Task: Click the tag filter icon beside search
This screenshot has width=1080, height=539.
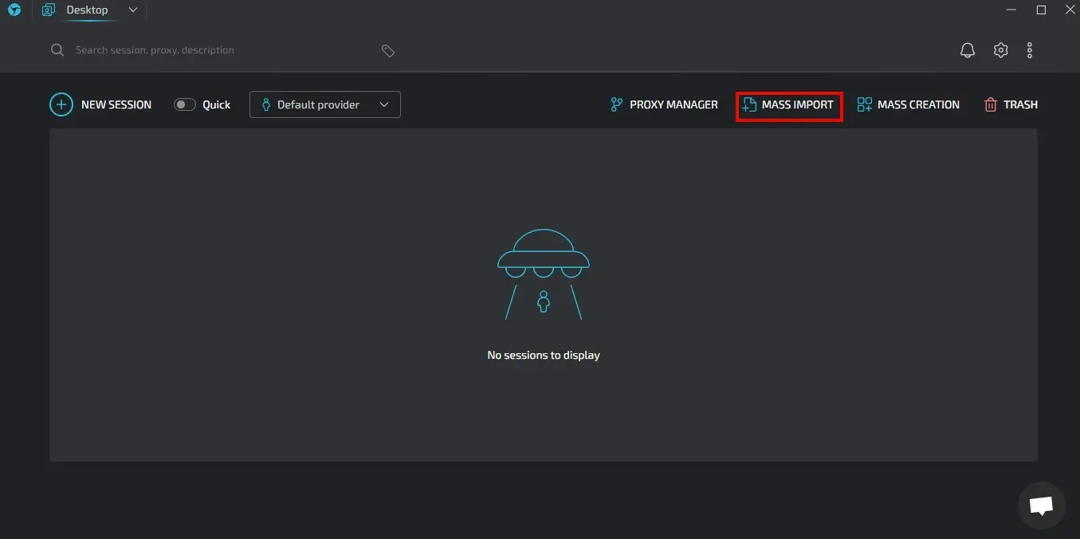Action: click(x=388, y=49)
